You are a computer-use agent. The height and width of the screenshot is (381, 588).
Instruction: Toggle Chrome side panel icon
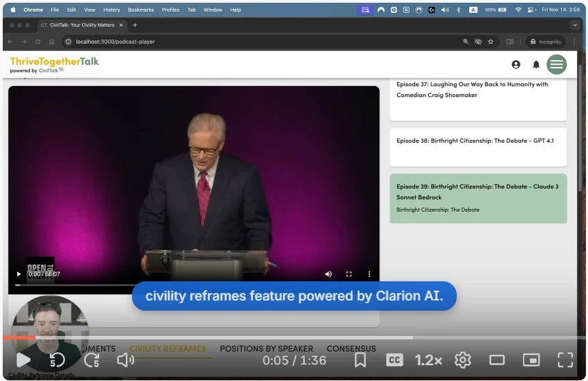click(510, 42)
